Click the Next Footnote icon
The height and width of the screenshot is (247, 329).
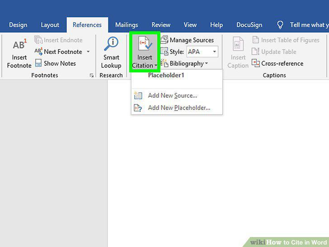[38, 52]
